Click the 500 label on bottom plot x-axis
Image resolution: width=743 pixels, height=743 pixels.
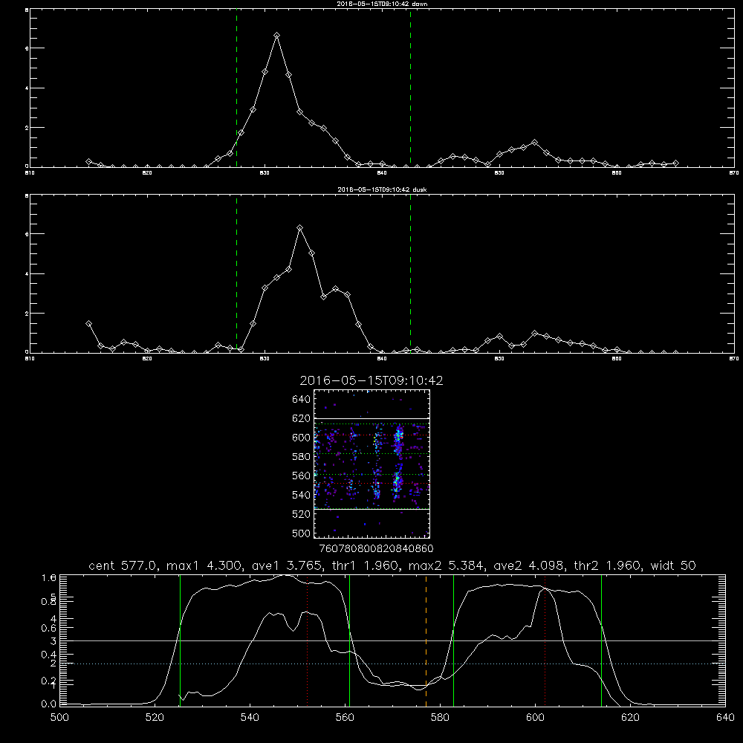59,718
